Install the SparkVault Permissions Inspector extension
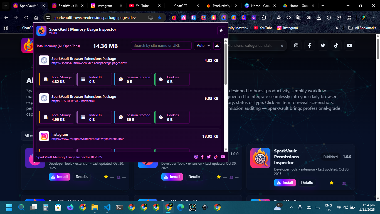Viewport: 380px width, 214px height. tap(285, 183)
